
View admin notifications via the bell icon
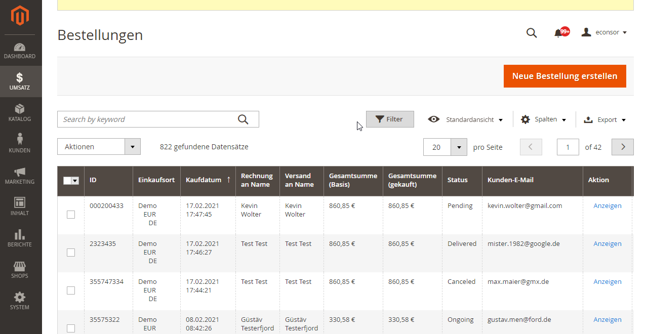click(x=557, y=31)
